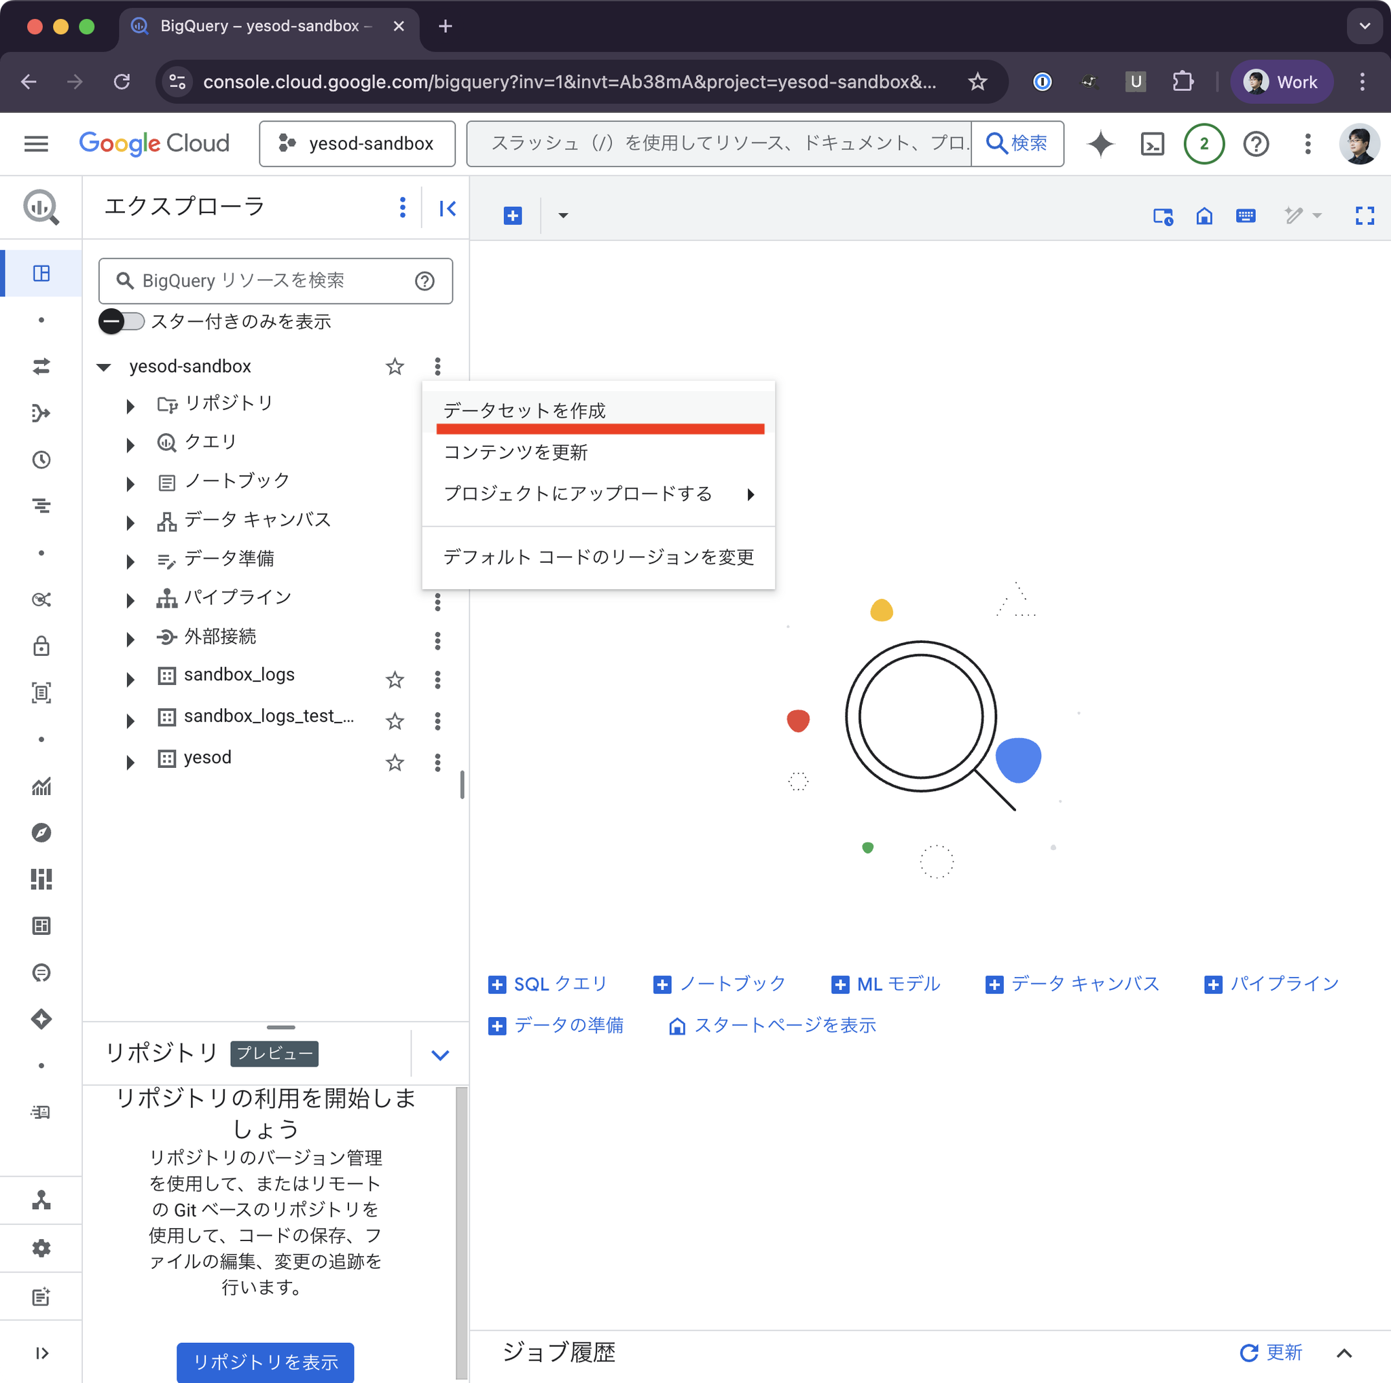Expand the sandbox_logs dataset
This screenshot has width=1391, height=1383.
(x=130, y=679)
